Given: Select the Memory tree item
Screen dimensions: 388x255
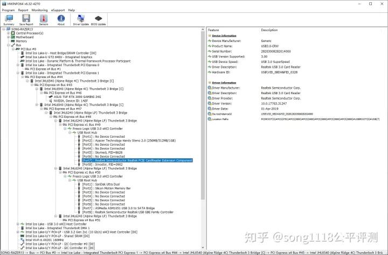Looking at the screenshot, I should [x=21, y=41].
